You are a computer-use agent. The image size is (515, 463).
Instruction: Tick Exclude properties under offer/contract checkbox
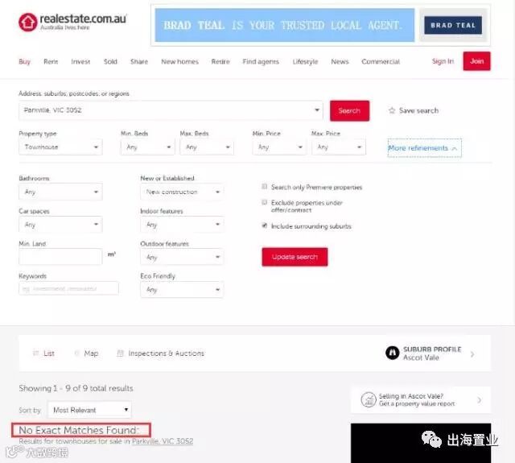pos(265,202)
